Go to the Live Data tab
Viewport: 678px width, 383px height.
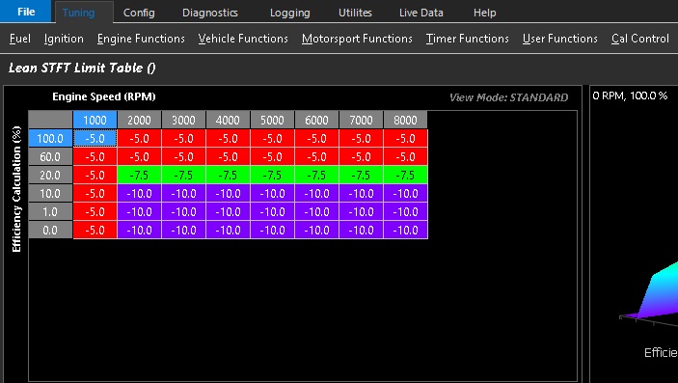(x=421, y=13)
